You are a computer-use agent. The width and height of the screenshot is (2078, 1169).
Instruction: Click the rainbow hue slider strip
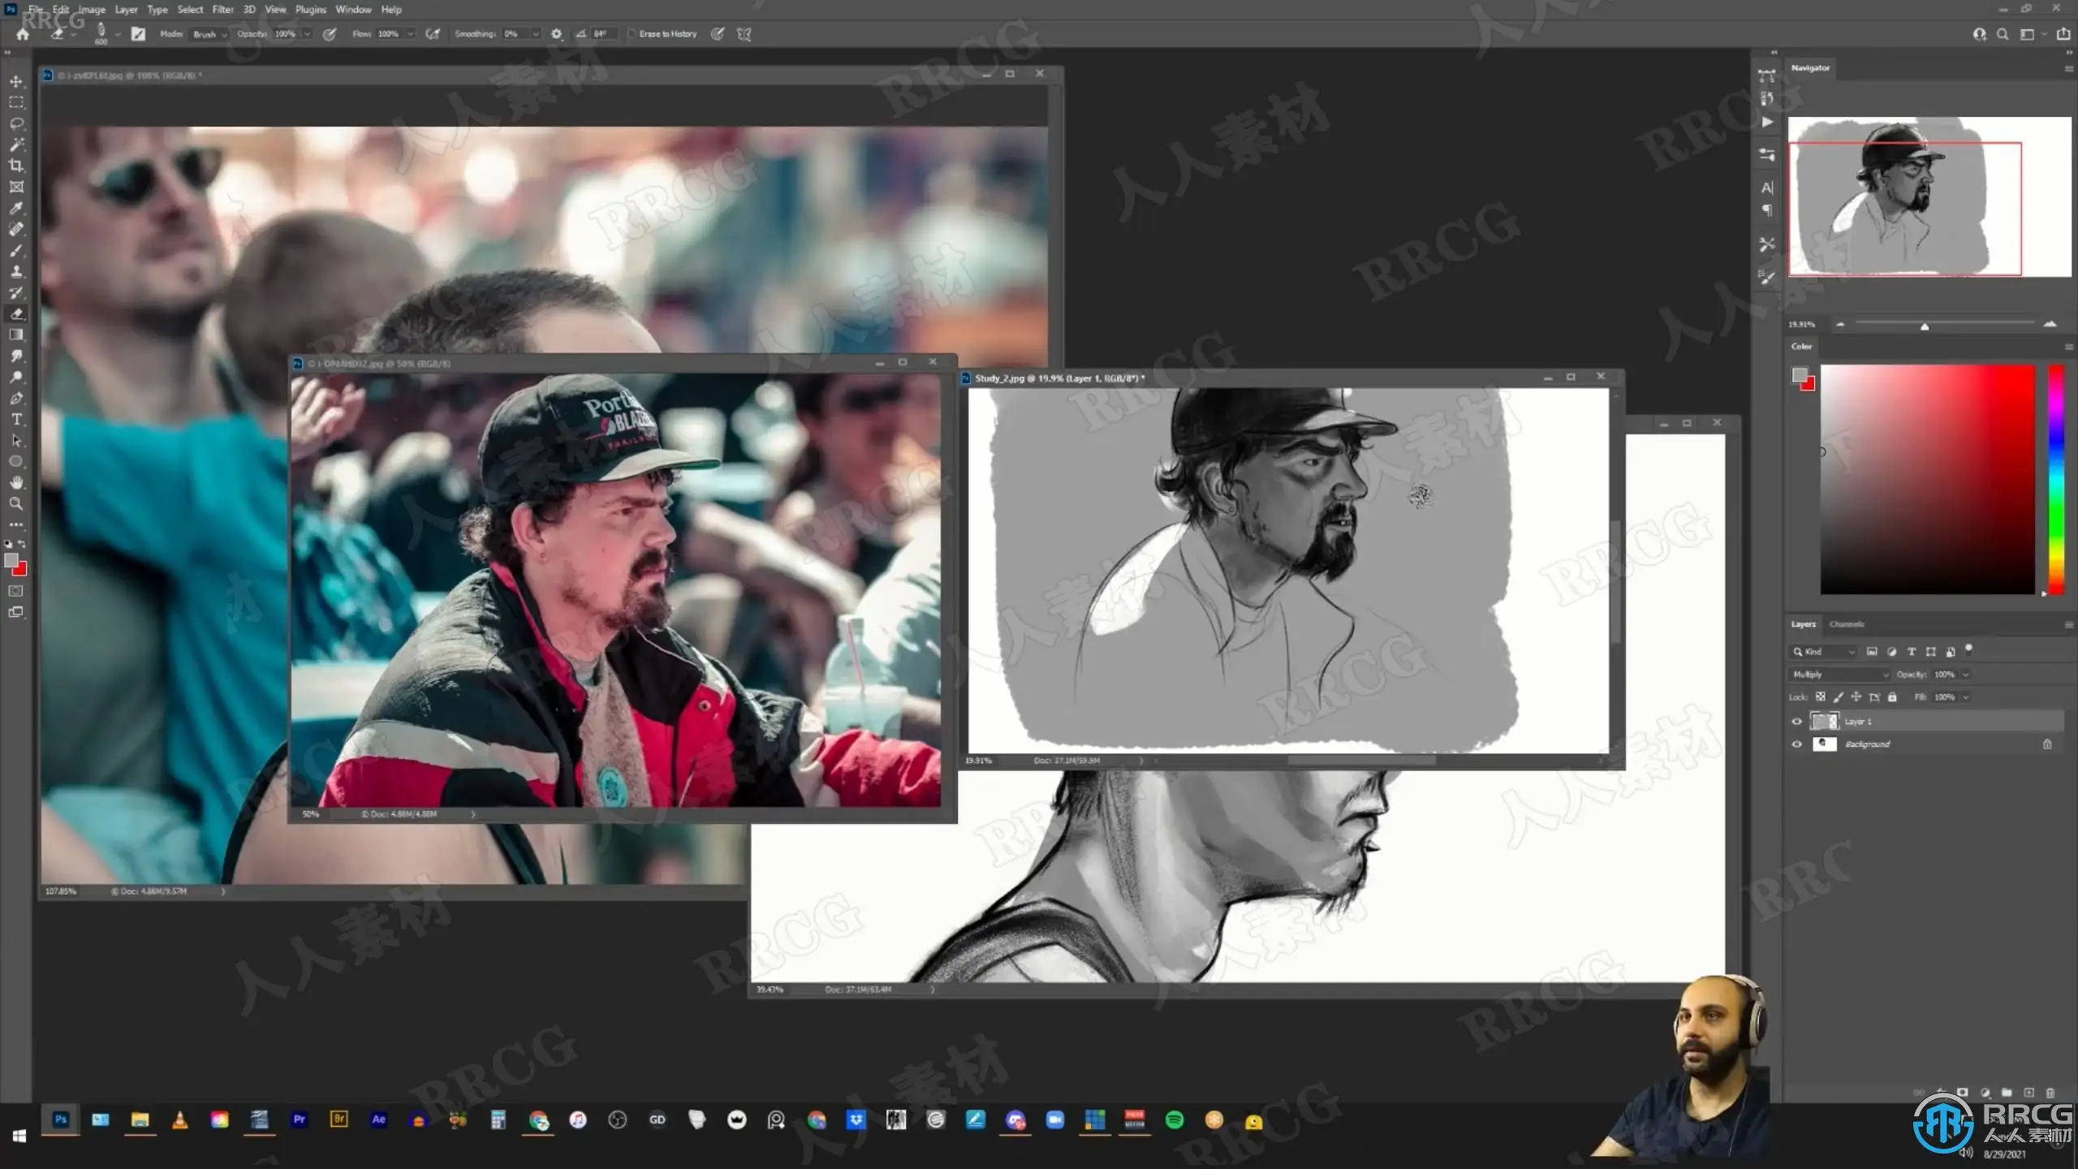tap(2055, 479)
